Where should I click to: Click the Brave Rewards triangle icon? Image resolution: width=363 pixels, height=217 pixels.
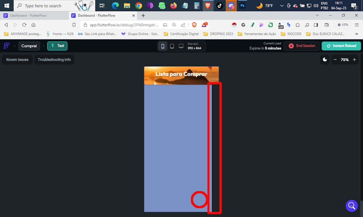click(x=203, y=25)
